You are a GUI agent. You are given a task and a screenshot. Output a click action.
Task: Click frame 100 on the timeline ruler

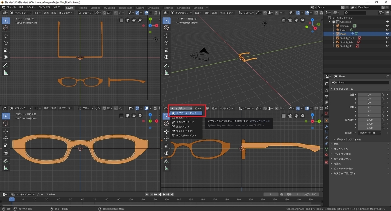[131, 199]
